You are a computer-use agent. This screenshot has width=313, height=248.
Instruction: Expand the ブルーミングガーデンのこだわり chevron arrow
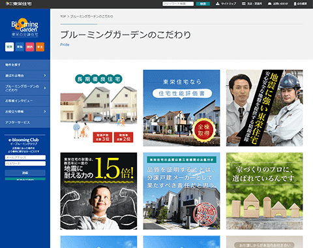pos(45,88)
